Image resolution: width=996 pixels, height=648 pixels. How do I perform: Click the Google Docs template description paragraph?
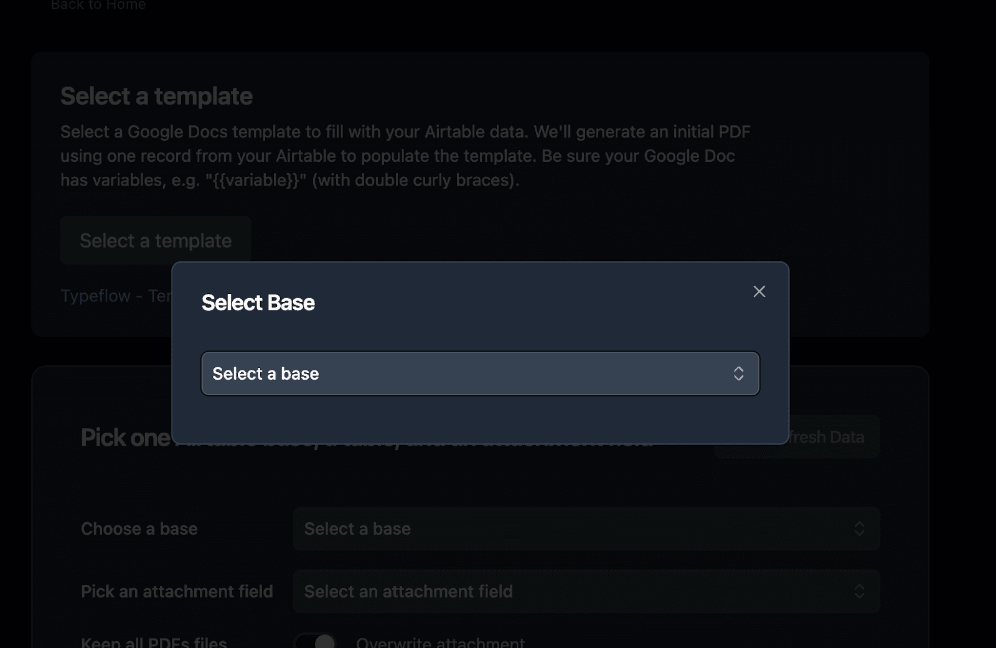tap(405, 156)
